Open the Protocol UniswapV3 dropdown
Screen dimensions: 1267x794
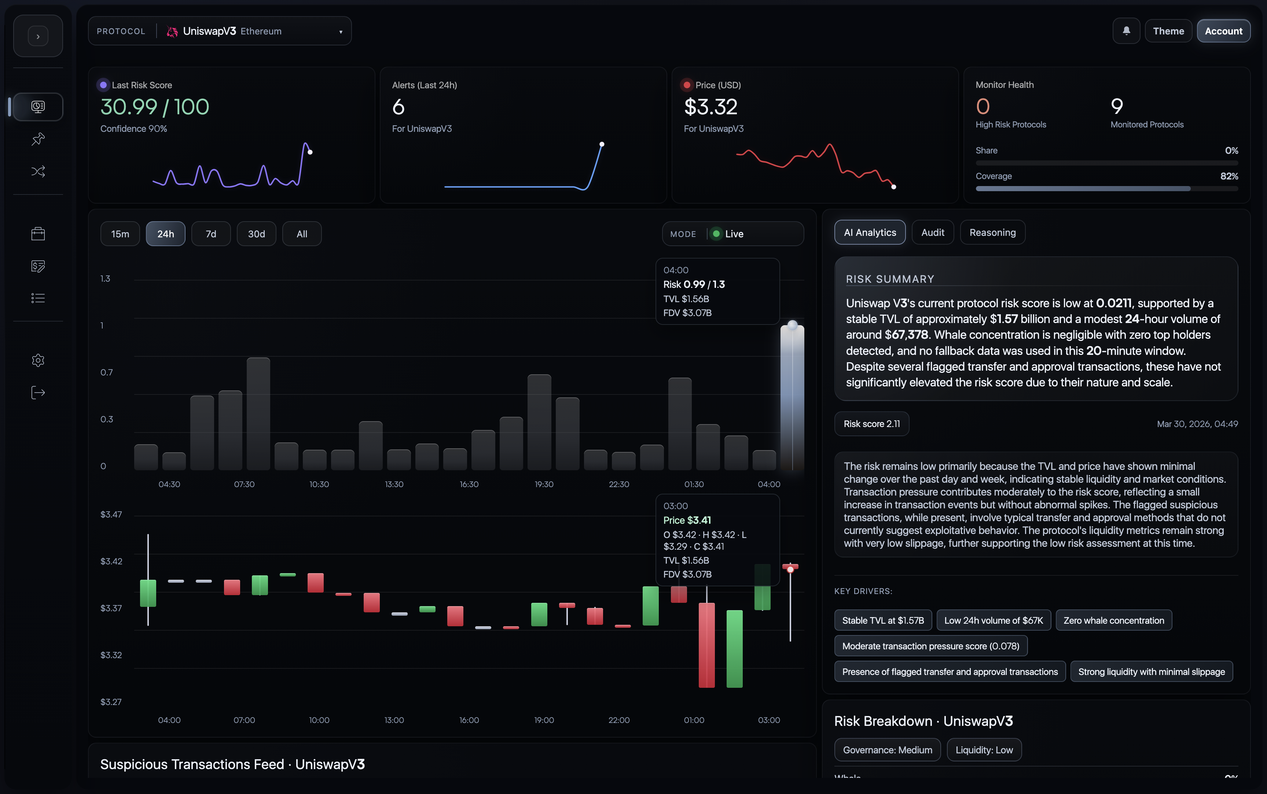[220, 31]
